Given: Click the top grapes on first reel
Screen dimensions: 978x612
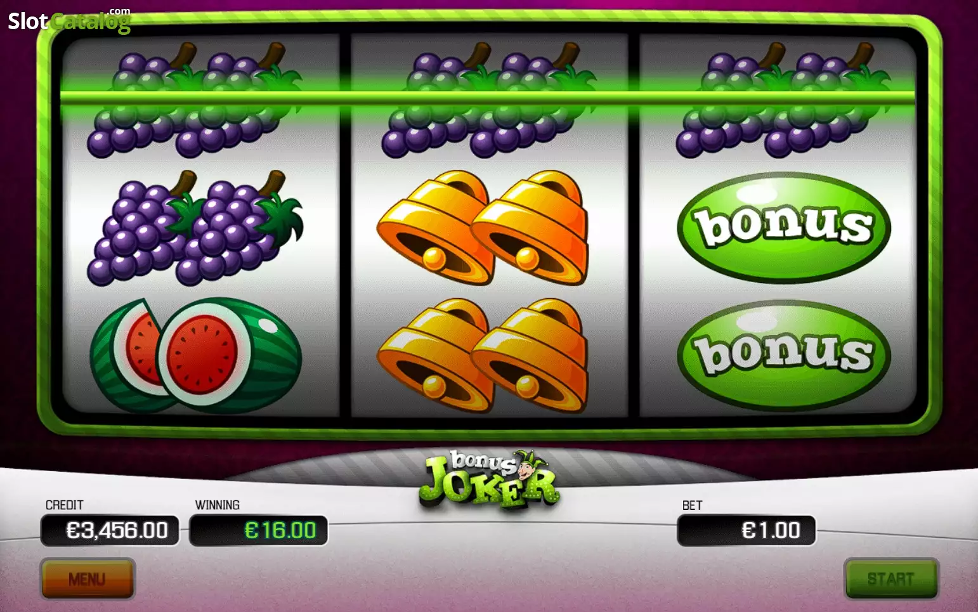Looking at the screenshot, I should point(195,100).
